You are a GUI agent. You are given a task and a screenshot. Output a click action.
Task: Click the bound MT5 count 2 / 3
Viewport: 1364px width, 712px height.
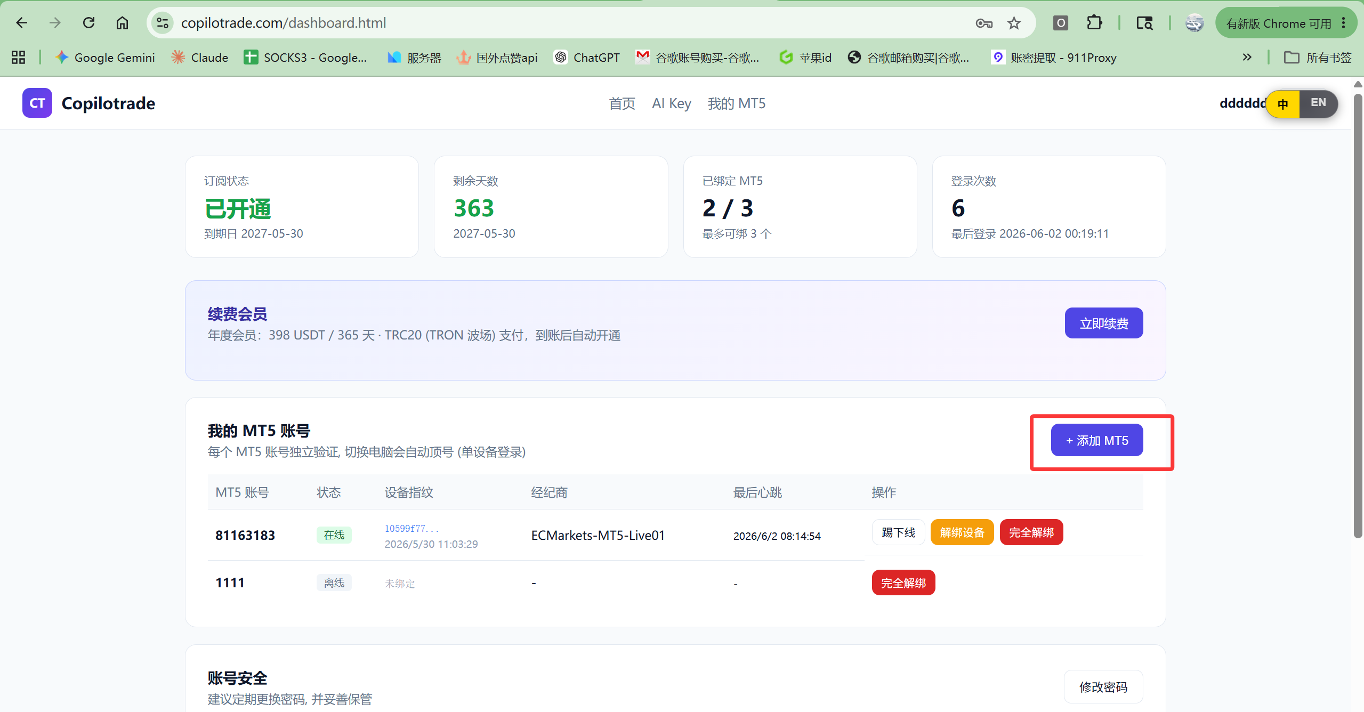[728, 208]
